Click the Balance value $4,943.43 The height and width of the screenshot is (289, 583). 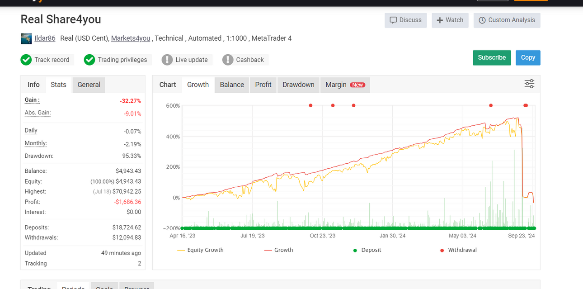(x=128, y=171)
